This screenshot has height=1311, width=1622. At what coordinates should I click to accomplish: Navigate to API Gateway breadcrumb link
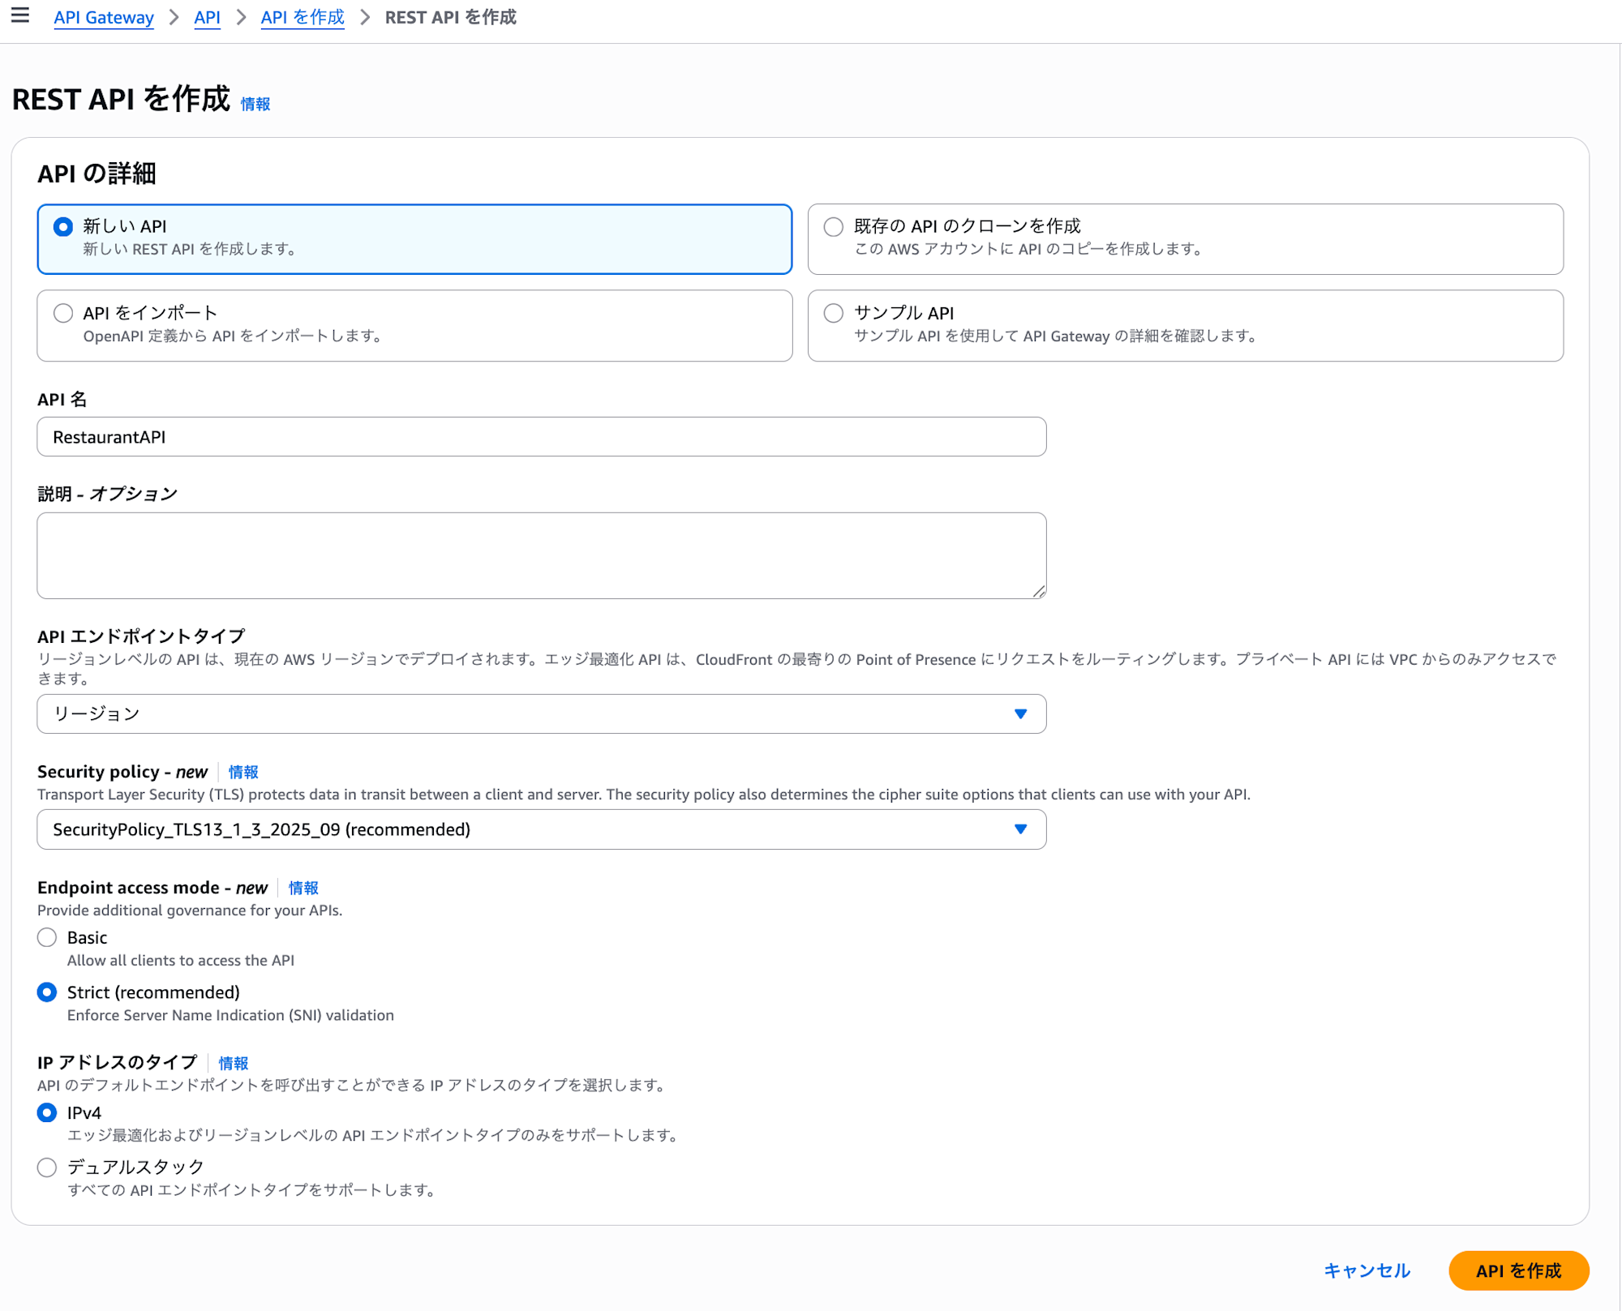(103, 17)
